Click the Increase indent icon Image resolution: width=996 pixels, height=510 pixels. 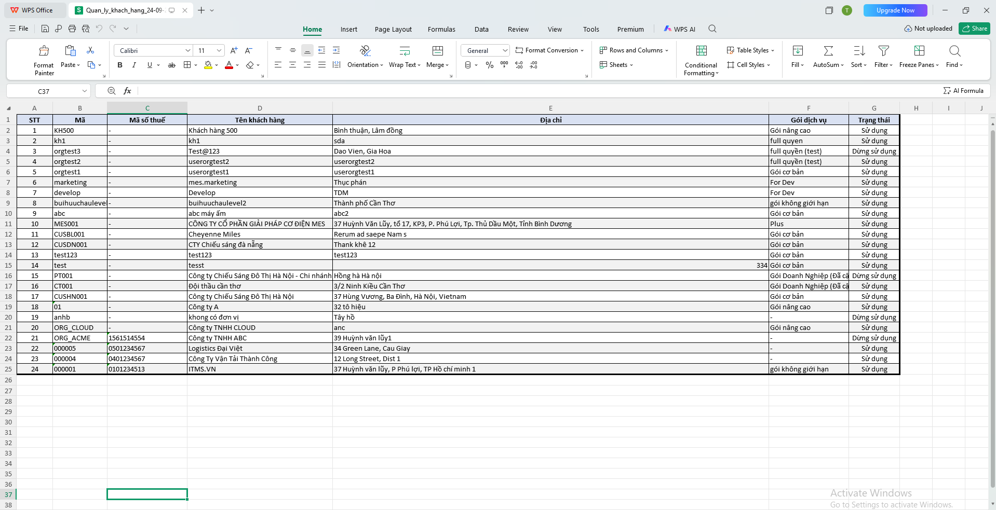337,50
